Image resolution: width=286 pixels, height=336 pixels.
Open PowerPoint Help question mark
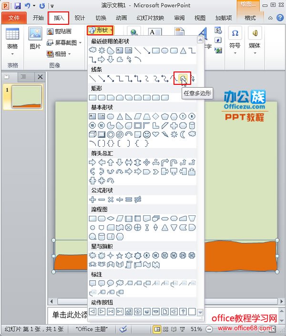[x=280, y=18]
